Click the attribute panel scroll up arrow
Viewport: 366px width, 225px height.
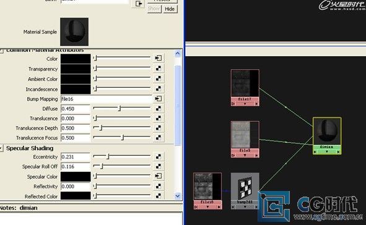177,54
